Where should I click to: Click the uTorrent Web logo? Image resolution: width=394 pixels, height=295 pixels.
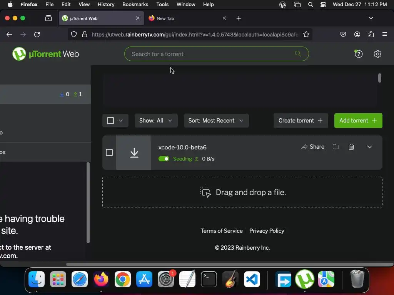[46, 54]
